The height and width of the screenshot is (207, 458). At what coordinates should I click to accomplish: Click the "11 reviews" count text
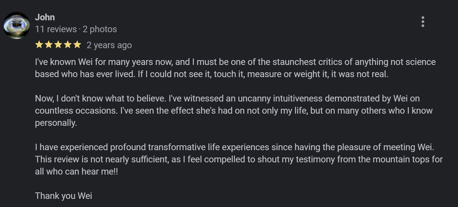[x=56, y=29]
